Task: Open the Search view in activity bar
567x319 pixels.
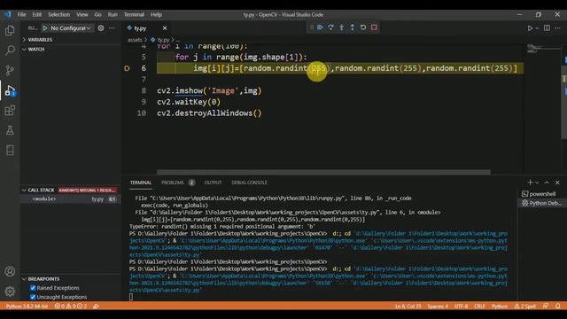Action: coord(10,50)
